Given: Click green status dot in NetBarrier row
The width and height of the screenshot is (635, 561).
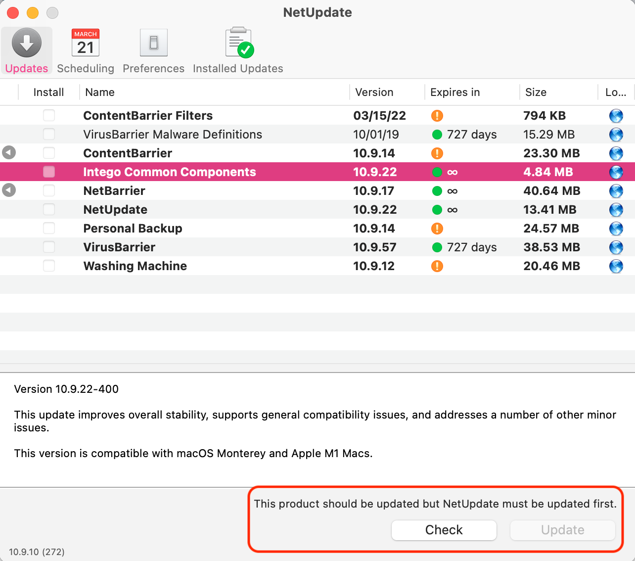Looking at the screenshot, I should point(437,191).
